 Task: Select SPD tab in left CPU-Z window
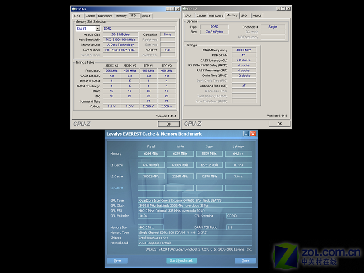[134, 15]
